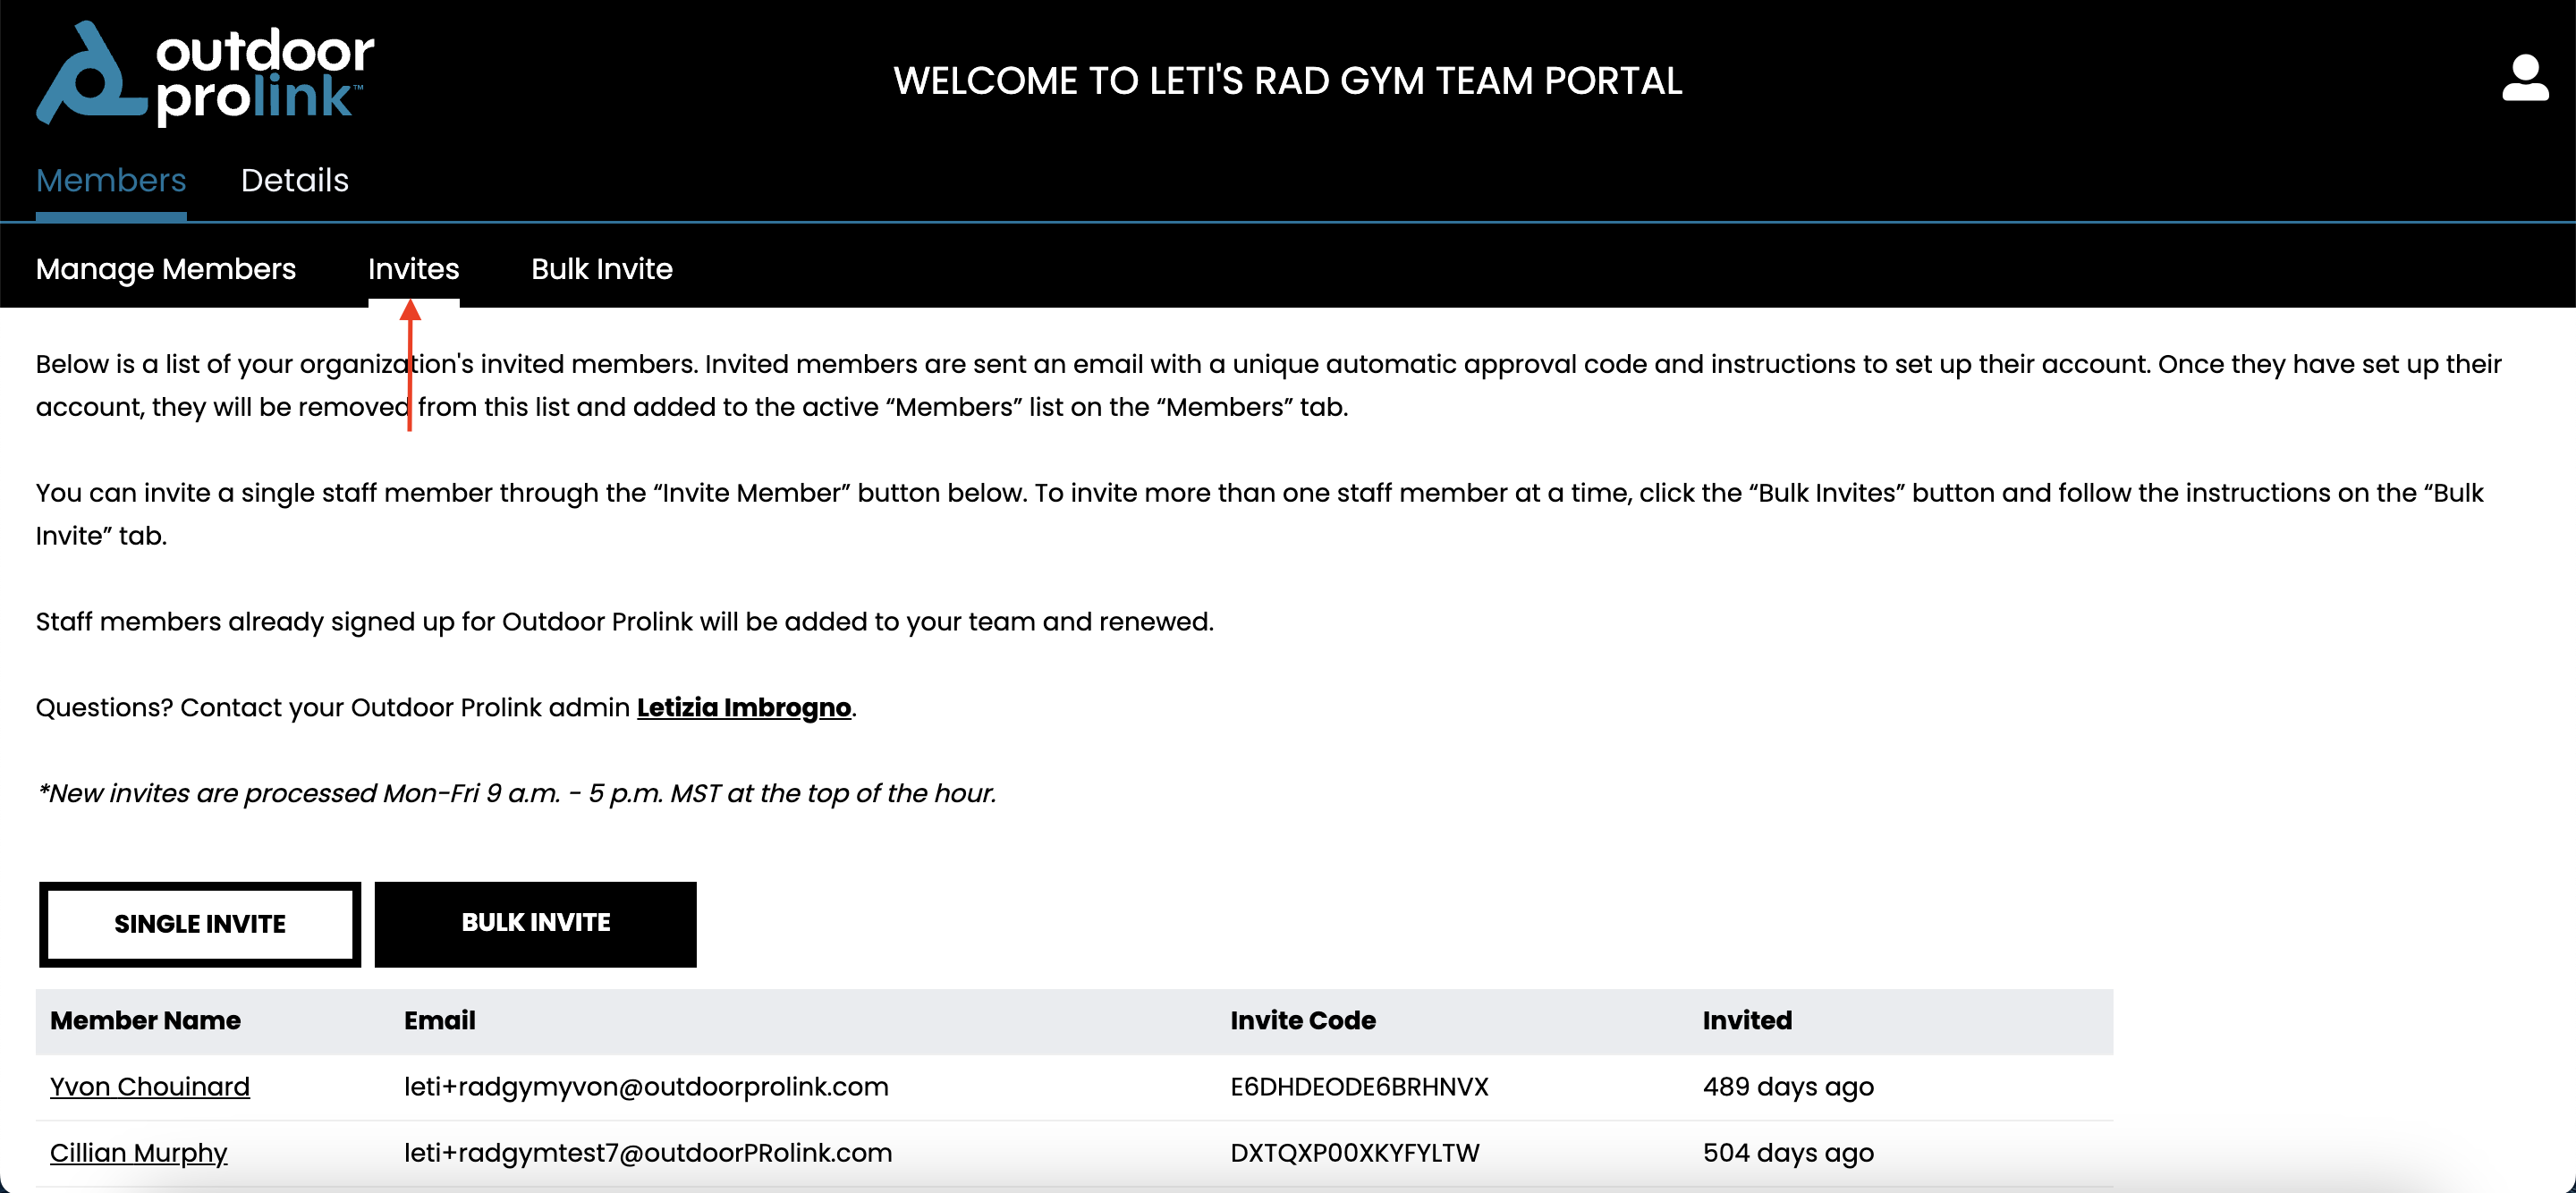Open admin contact Letizia Imbrogno
2576x1193 pixels.
[744, 708]
